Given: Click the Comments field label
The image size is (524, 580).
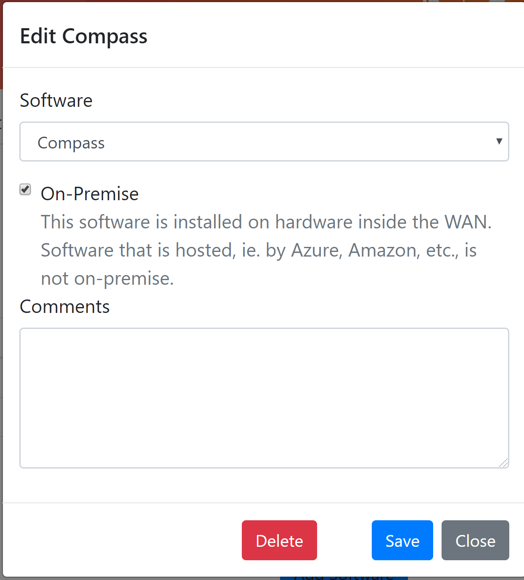Looking at the screenshot, I should (65, 307).
